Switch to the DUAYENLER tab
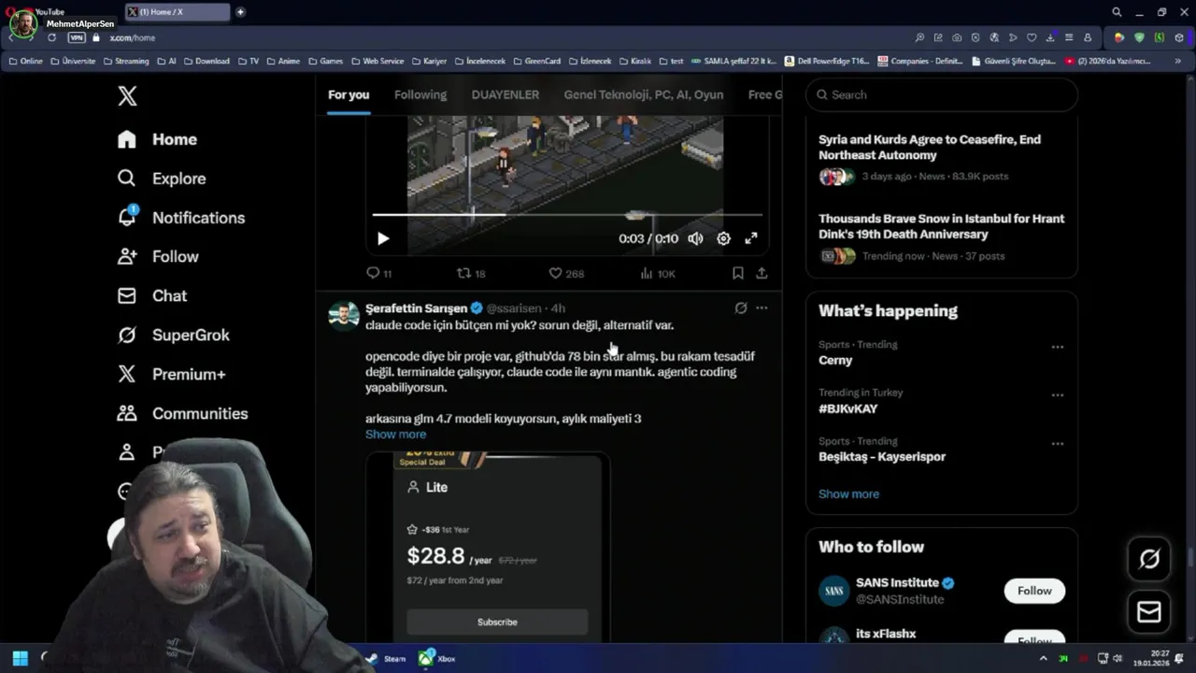 (x=505, y=94)
